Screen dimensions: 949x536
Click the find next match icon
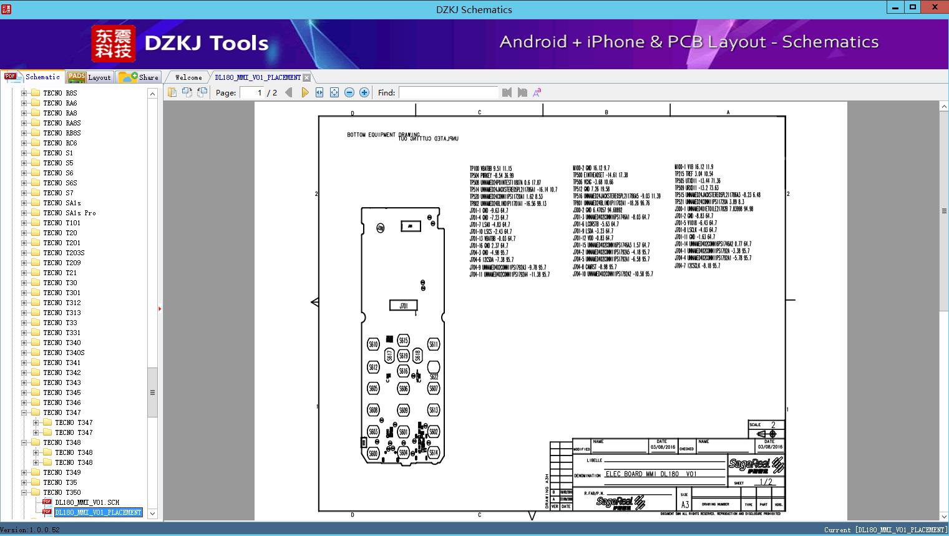[522, 92]
